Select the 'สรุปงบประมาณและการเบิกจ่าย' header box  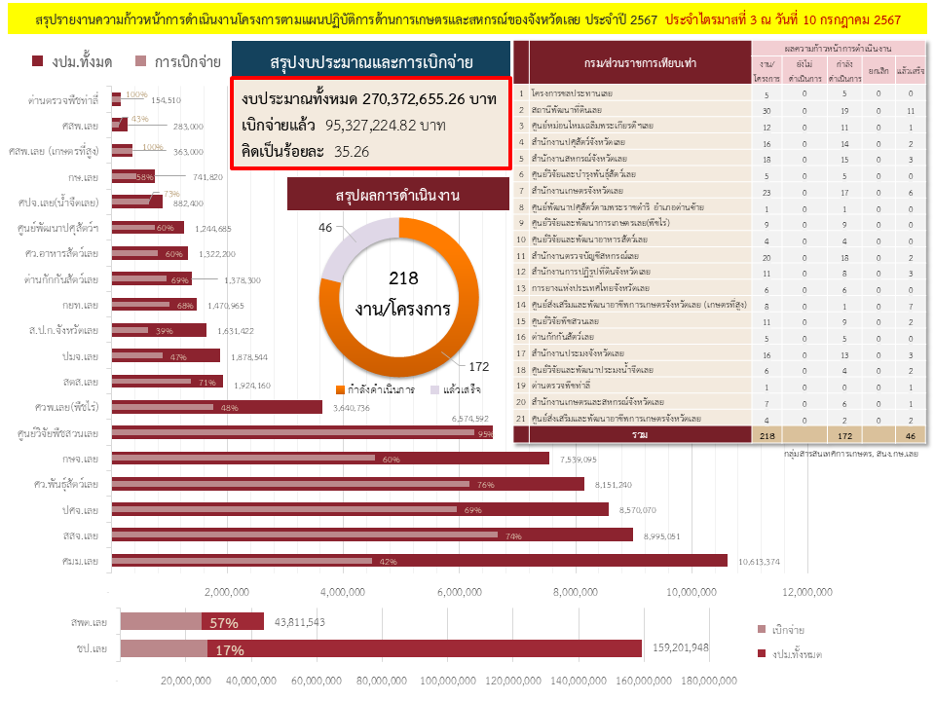[x=371, y=59]
